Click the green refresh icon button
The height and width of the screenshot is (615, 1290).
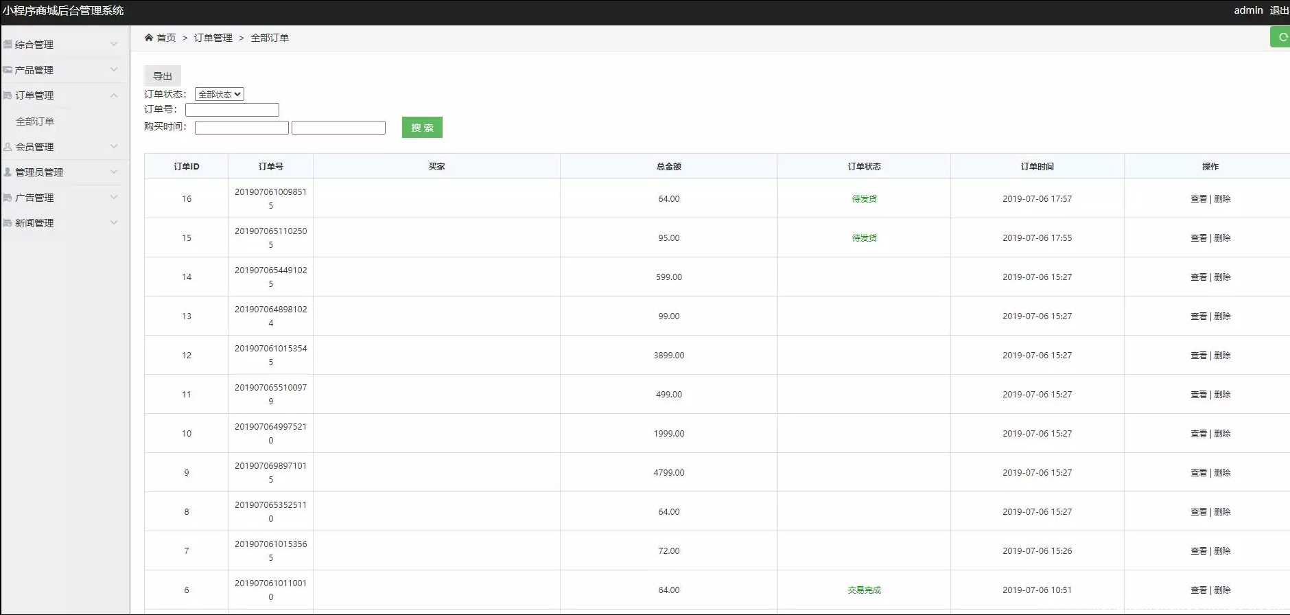pyautogui.click(x=1281, y=38)
